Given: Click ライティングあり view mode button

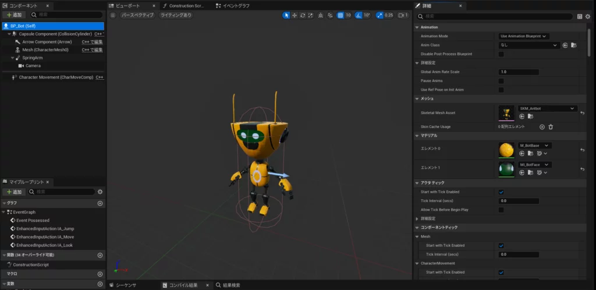Looking at the screenshot, I should [176, 15].
